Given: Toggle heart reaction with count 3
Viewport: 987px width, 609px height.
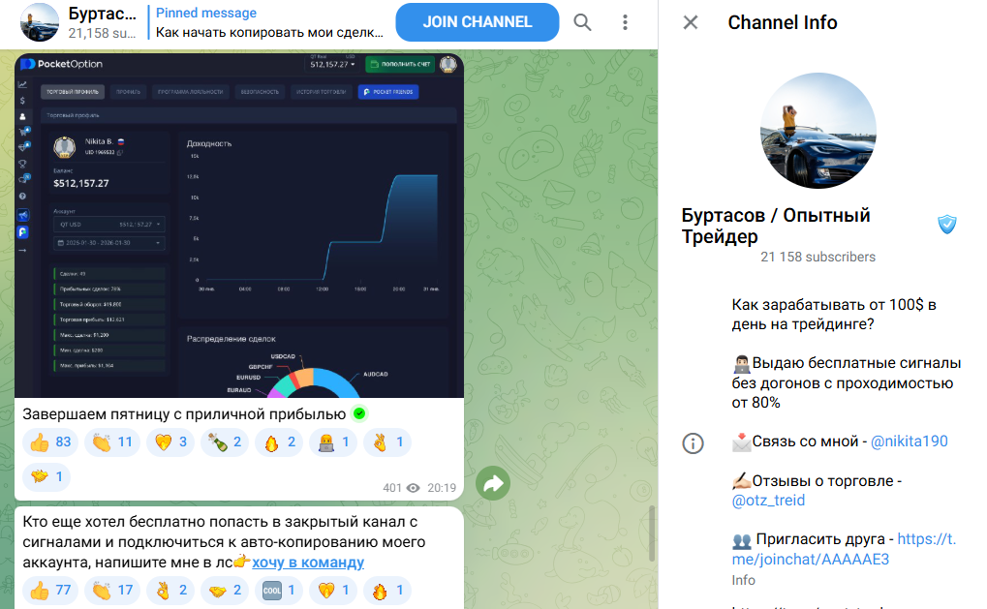Looking at the screenshot, I should click(x=170, y=442).
